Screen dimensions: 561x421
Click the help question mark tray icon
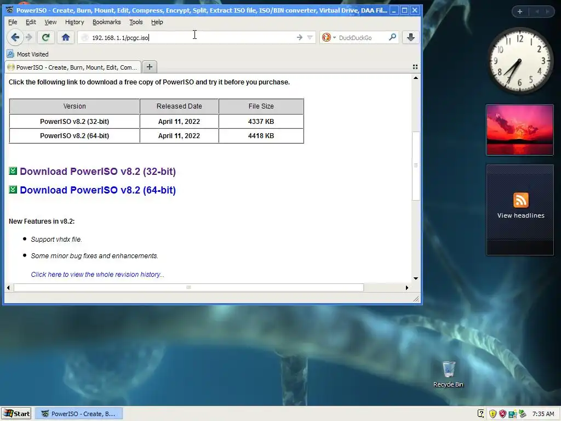(481, 414)
